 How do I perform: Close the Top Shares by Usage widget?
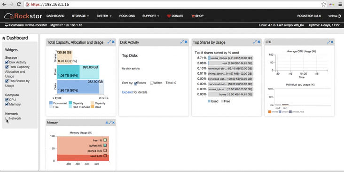[x=259, y=42]
